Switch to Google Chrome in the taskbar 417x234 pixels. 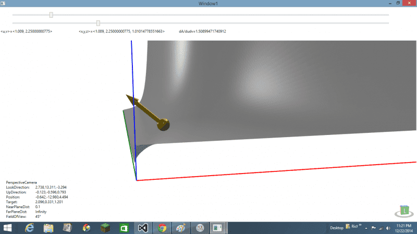(162, 228)
